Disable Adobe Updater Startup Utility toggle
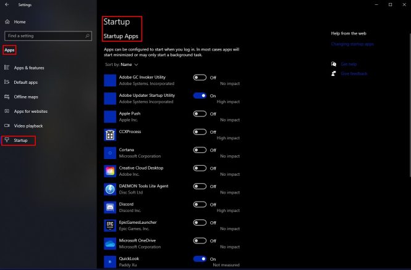The image size is (411, 270). (x=200, y=96)
